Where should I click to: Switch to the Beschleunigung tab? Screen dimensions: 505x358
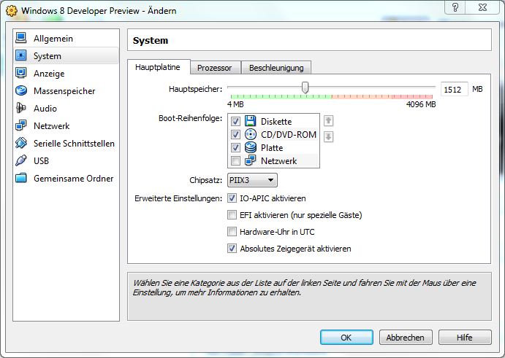(276, 68)
